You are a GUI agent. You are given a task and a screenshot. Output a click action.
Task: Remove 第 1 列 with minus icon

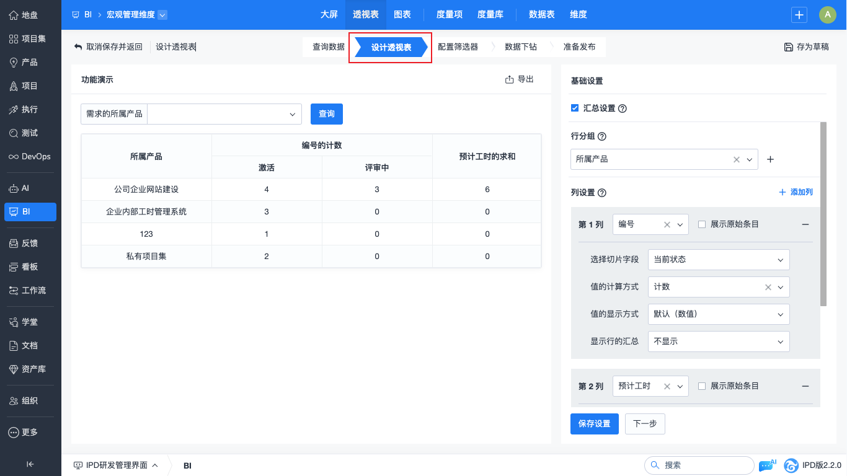point(805,224)
